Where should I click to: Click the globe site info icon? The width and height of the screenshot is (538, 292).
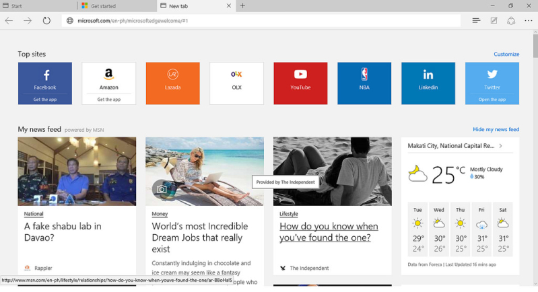[x=69, y=21]
